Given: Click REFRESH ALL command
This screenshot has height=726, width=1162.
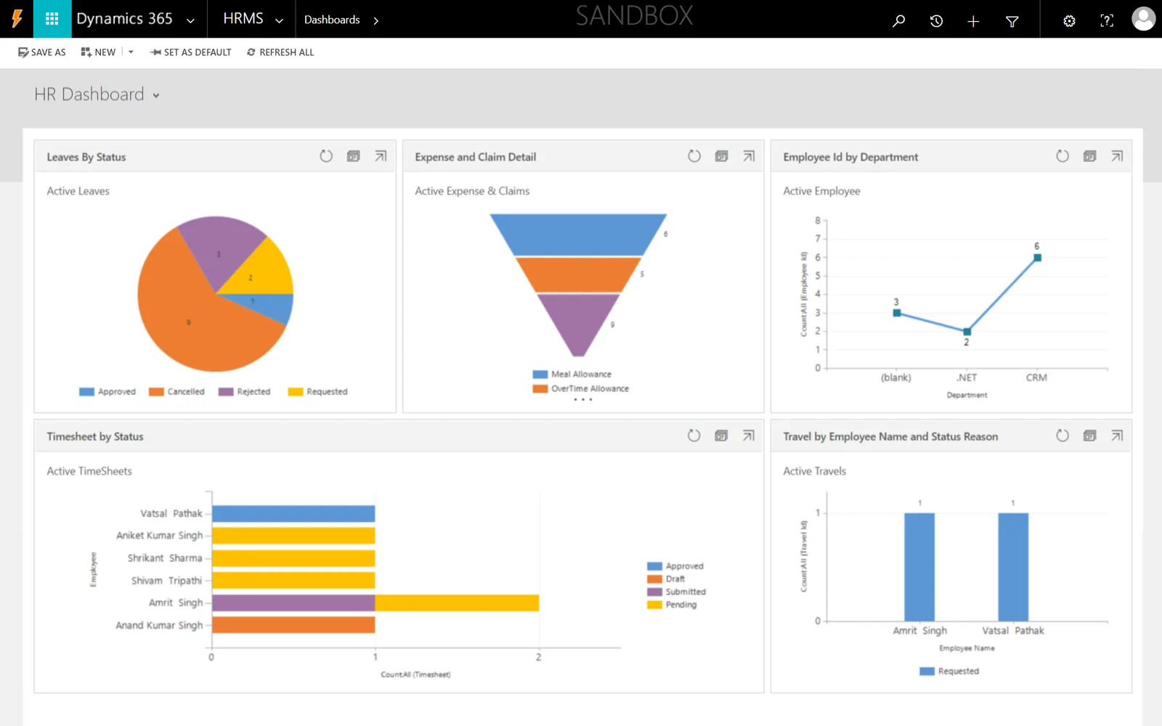Looking at the screenshot, I should pos(280,52).
